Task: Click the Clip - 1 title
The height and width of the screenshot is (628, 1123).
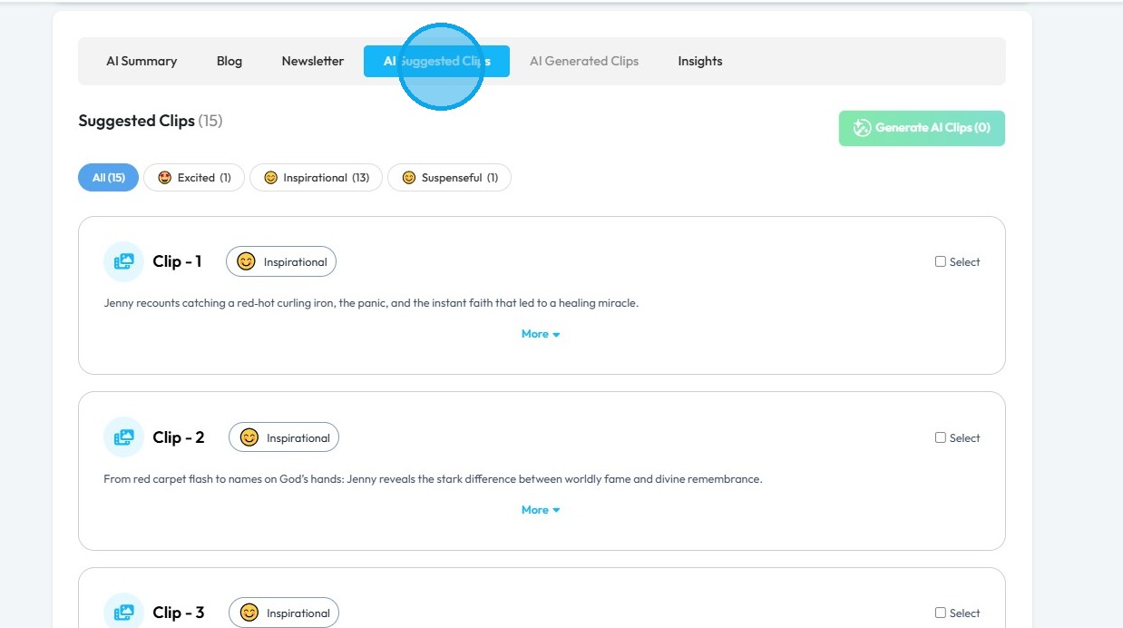Action: coord(177,261)
